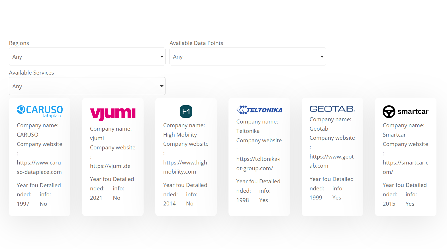Click the Available Data Points dropdown arrow
This screenshot has height=249, width=447.
coord(322,57)
